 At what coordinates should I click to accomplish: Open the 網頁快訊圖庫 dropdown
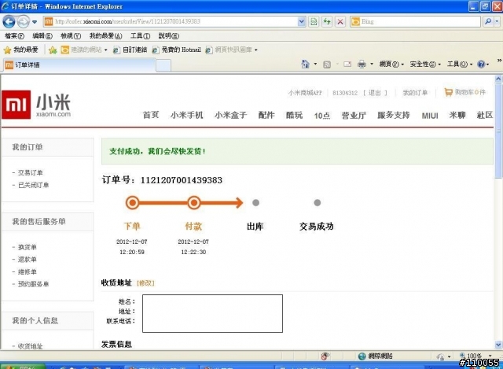click(231, 50)
